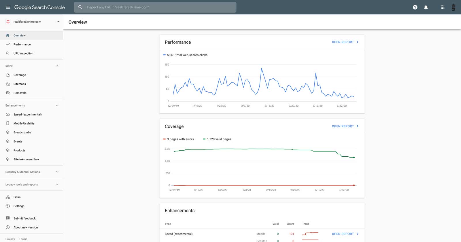This screenshot has height=242, width=461.
Task: Click end point of valid pages line
Action: (x=354, y=158)
